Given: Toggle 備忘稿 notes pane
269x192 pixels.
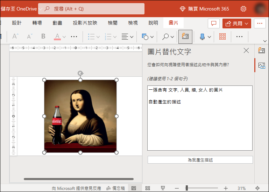Looking at the screenshot, I should click(115, 188).
